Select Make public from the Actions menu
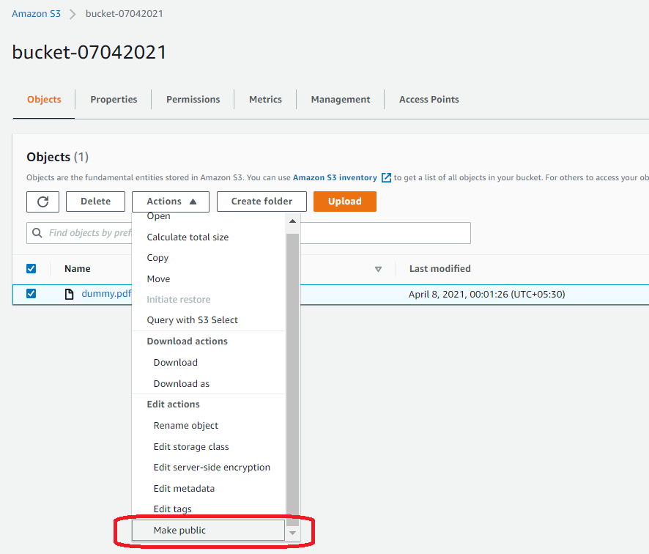This screenshot has height=554, width=649. point(179,529)
